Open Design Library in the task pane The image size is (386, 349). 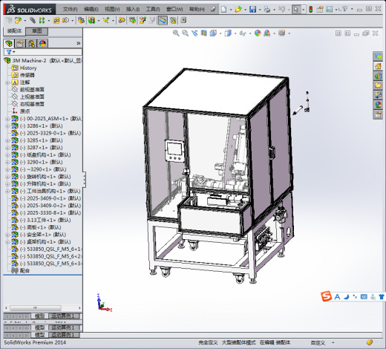coord(378,76)
